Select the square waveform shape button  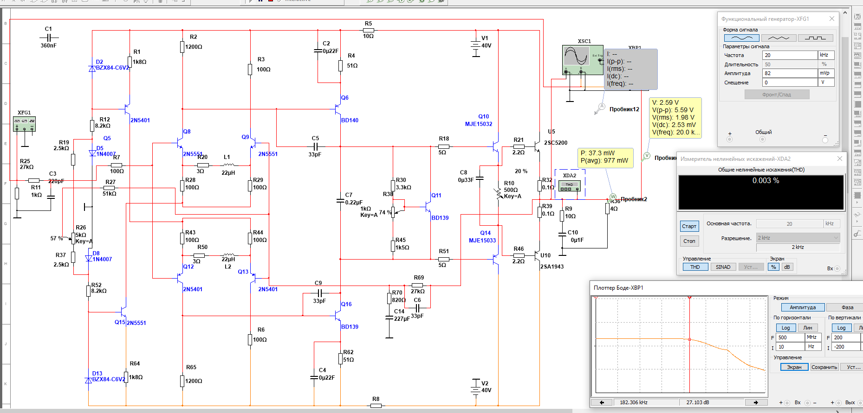pos(815,38)
